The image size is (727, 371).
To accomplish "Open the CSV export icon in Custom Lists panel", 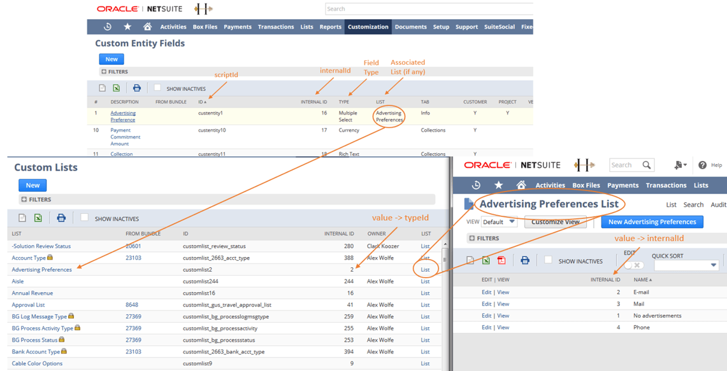I will pyautogui.click(x=22, y=217).
